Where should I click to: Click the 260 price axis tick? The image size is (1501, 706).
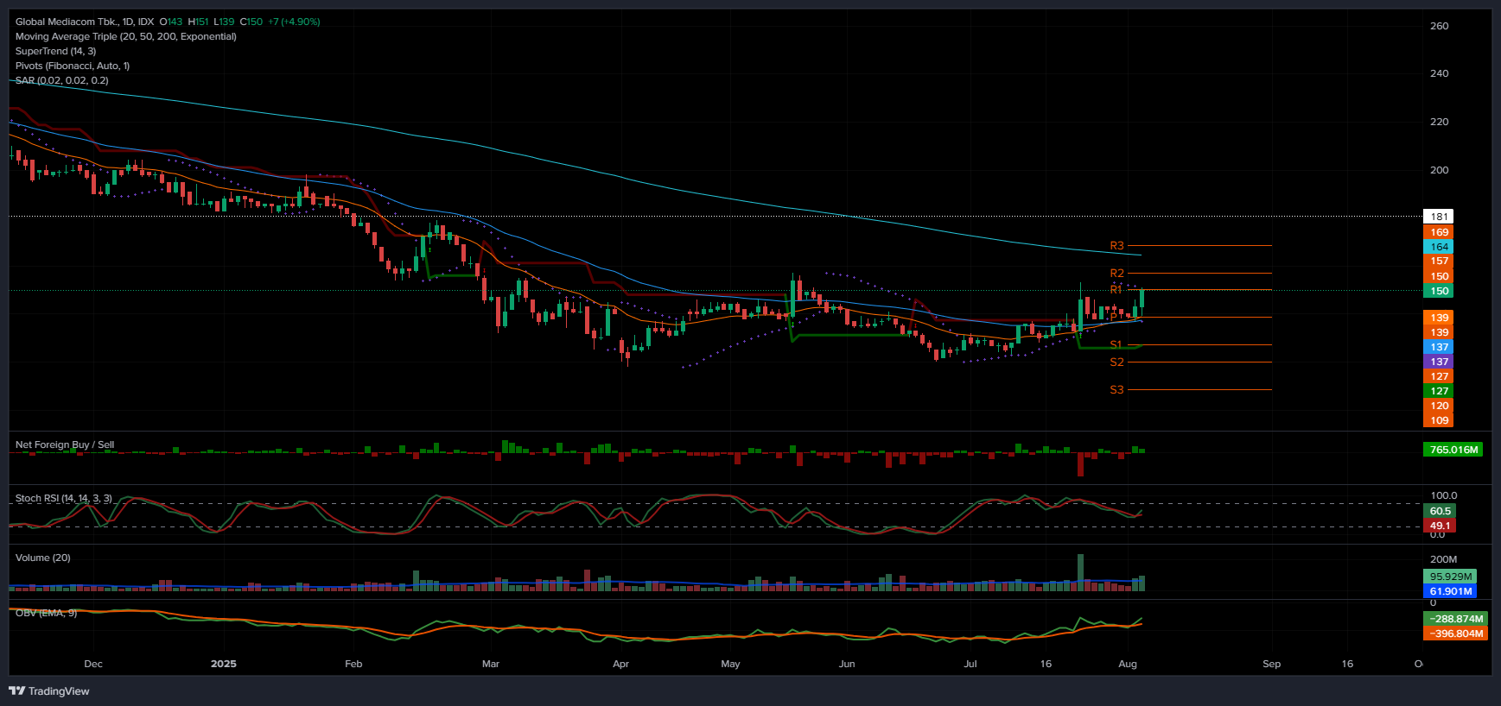click(x=1439, y=26)
